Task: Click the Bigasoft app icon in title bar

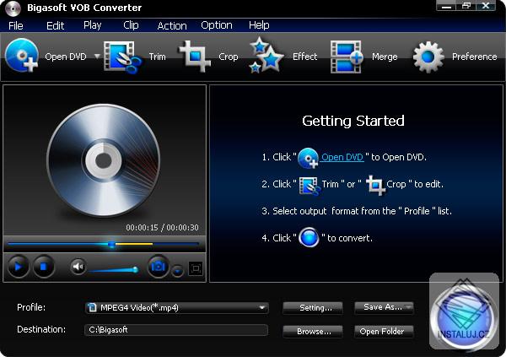Action: tap(13, 8)
